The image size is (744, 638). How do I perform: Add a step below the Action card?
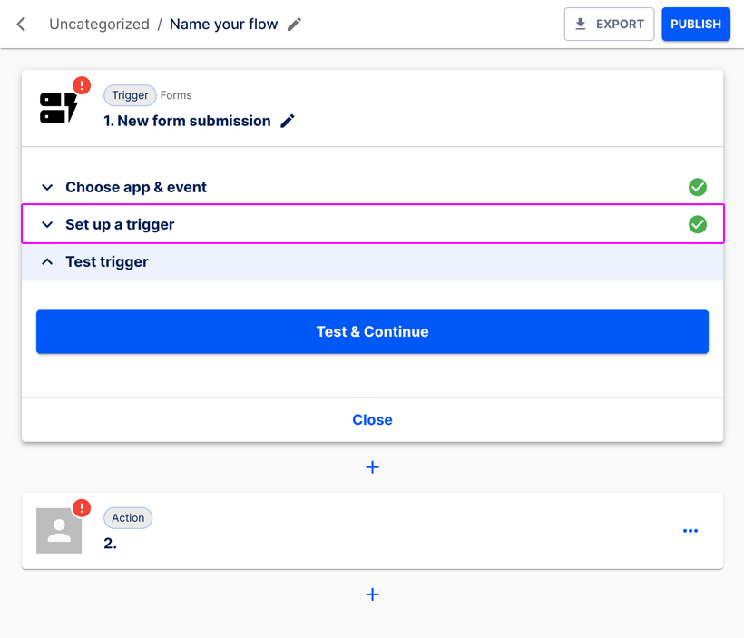pyautogui.click(x=373, y=594)
